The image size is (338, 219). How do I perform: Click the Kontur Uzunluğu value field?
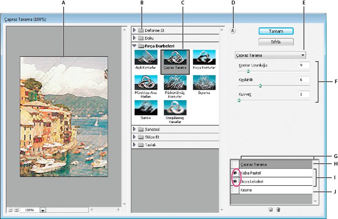click(304, 65)
